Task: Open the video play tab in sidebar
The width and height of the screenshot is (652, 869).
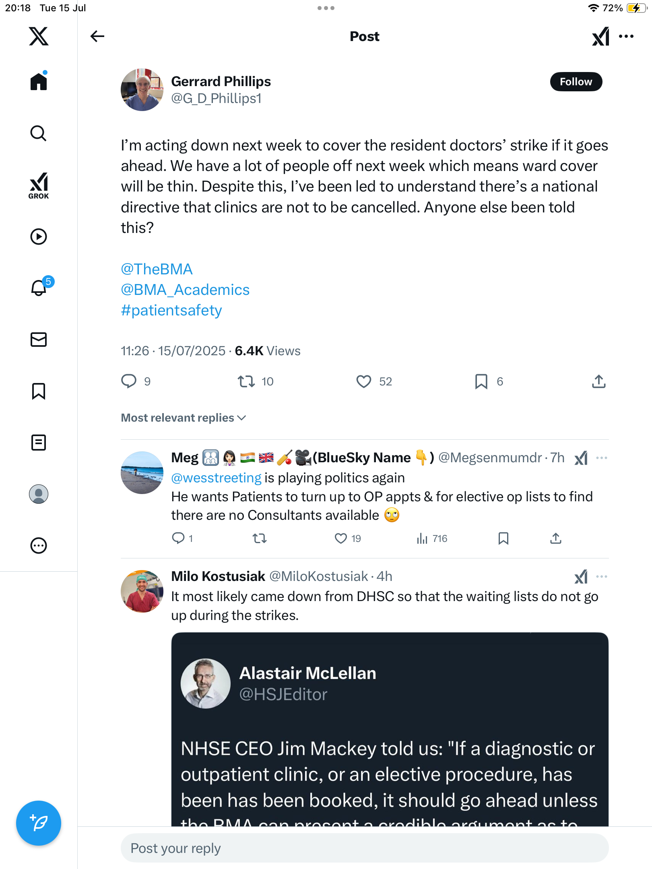Action: click(39, 237)
